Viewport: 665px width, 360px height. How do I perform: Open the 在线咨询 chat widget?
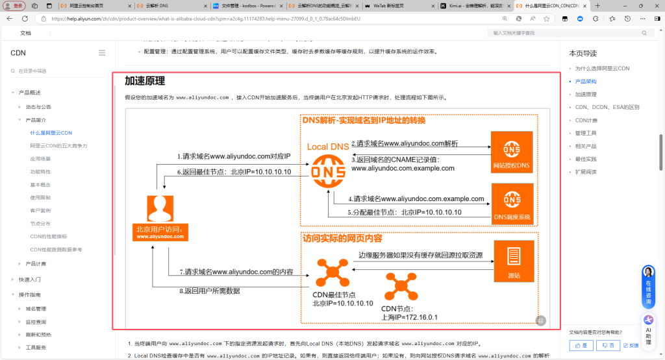[647, 285]
